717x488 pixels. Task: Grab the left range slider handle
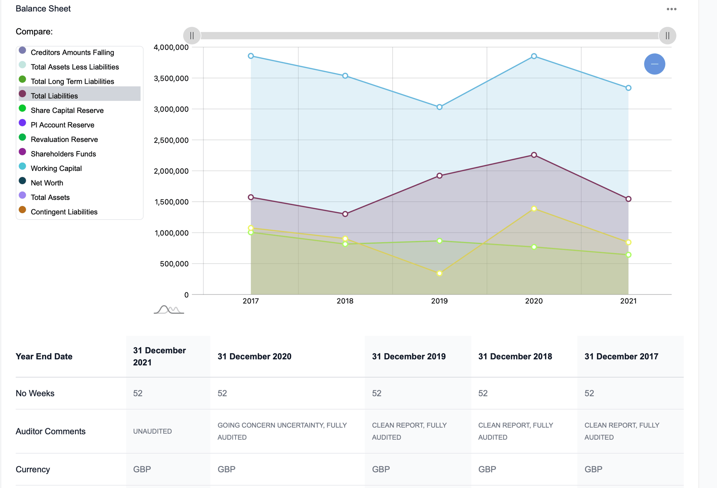[192, 35]
